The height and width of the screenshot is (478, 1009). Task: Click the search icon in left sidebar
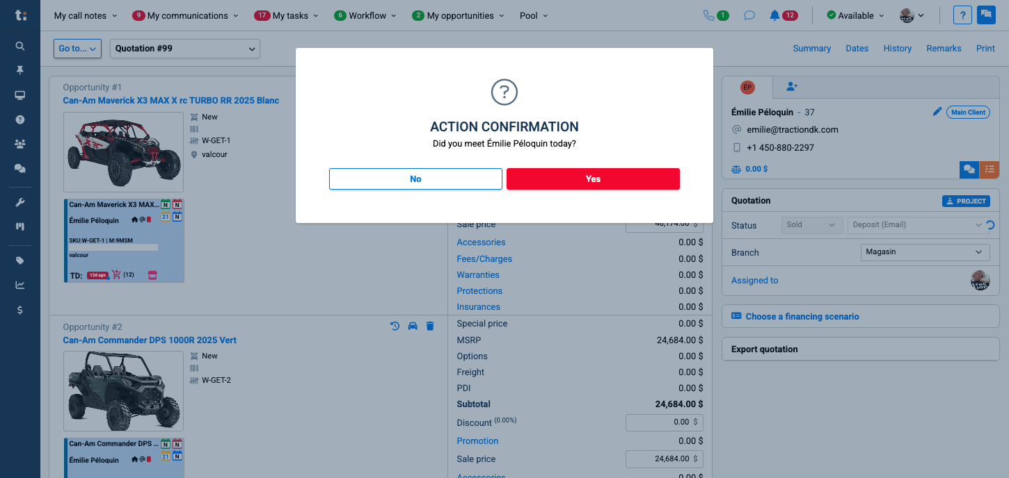click(x=20, y=47)
